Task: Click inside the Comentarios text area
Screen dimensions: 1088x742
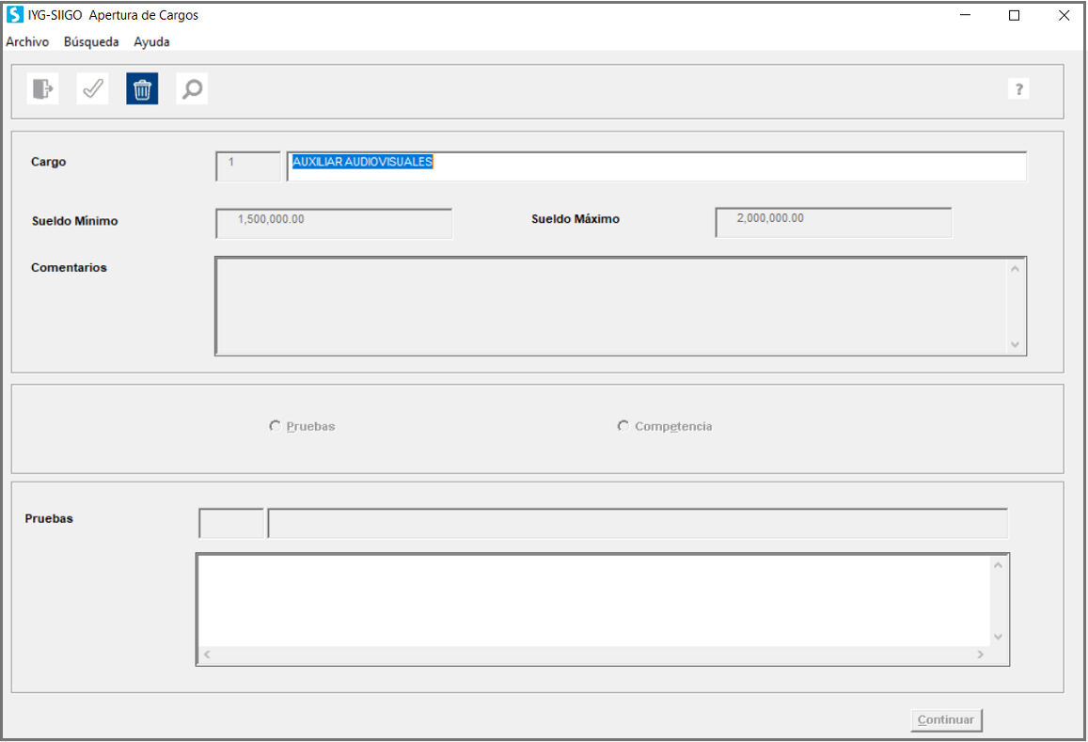Action: tap(610, 306)
